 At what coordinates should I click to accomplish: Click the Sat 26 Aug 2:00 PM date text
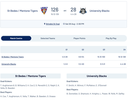(75, 24)
